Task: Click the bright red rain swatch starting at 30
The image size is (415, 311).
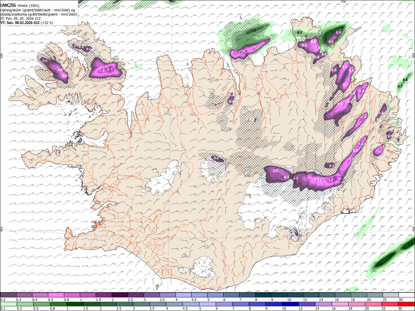Action: [x=406, y=304]
